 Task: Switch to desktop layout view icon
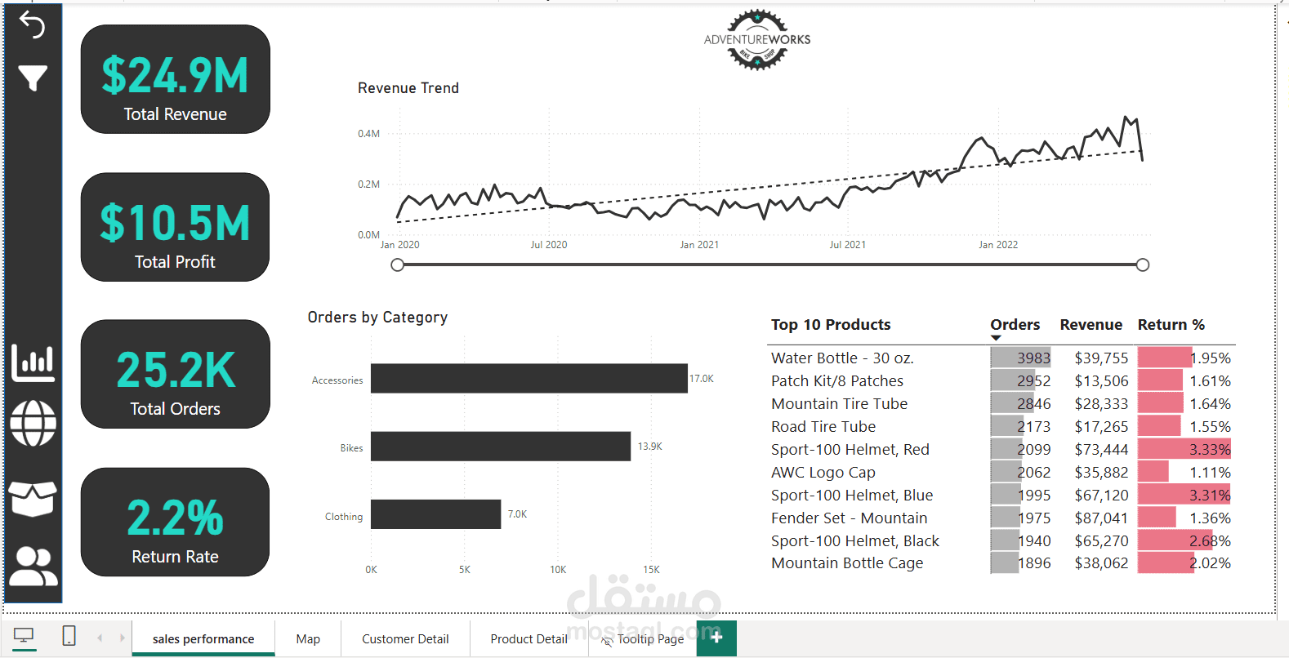25,636
